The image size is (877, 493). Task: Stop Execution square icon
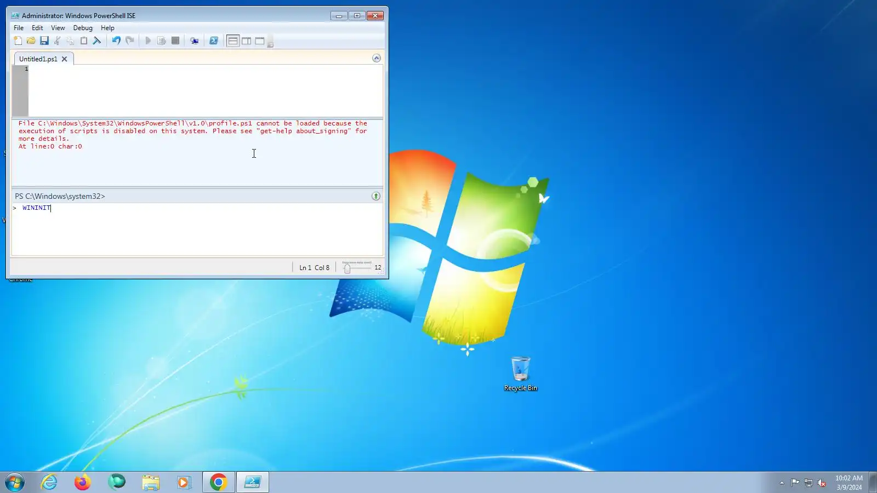click(x=175, y=41)
